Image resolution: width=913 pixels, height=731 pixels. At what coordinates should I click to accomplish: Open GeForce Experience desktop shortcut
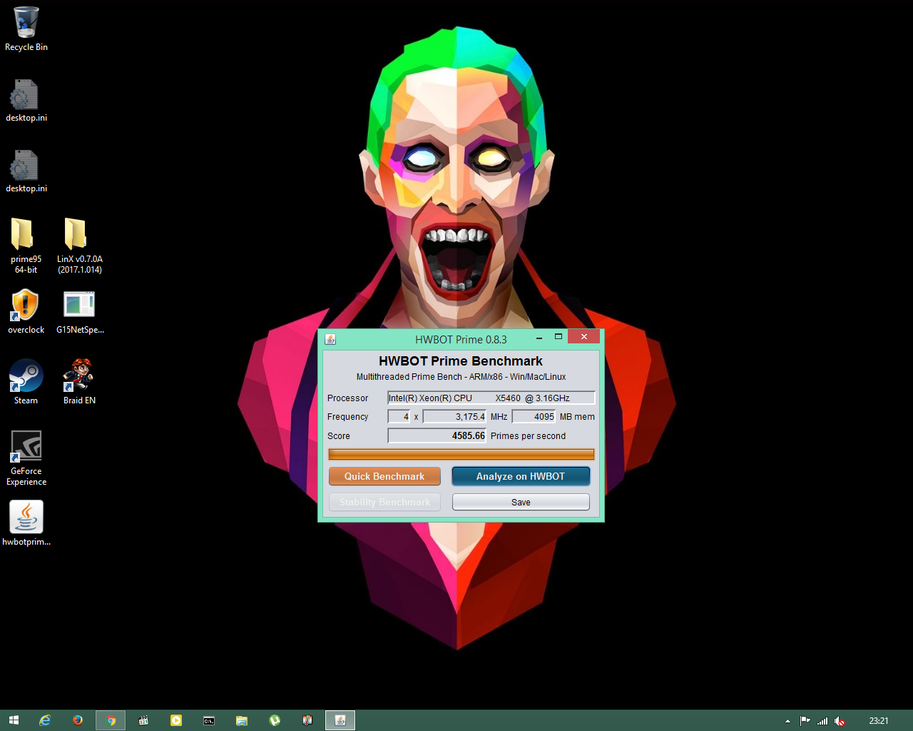pos(26,458)
